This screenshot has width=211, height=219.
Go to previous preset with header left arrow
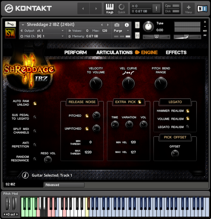click(83, 8)
